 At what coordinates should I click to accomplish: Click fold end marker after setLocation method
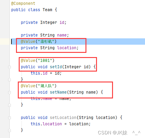pyautogui.click(x=9, y=130)
